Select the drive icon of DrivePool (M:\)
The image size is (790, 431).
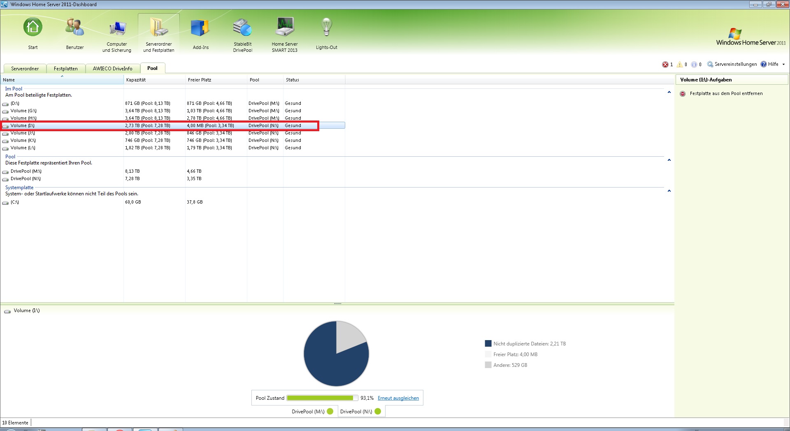tap(5, 171)
